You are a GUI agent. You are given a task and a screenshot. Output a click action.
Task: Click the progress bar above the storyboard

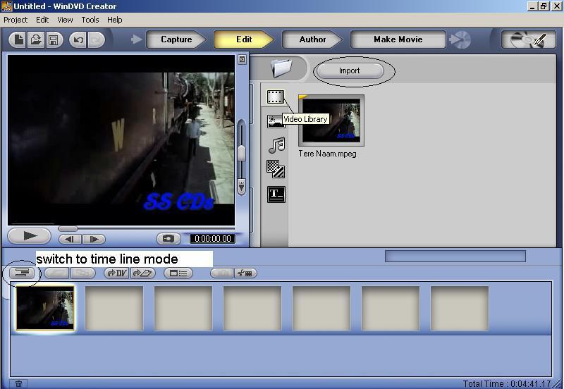pyautogui.click(x=455, y=256)
